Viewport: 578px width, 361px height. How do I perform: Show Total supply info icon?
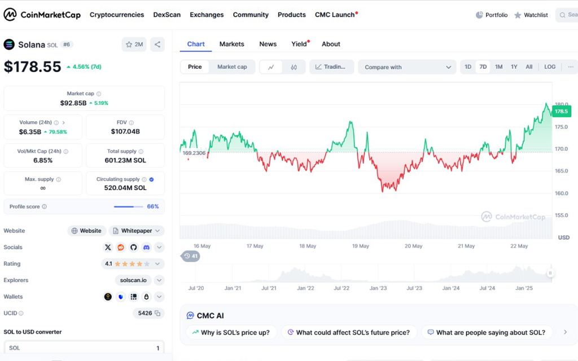click(141, 151)
